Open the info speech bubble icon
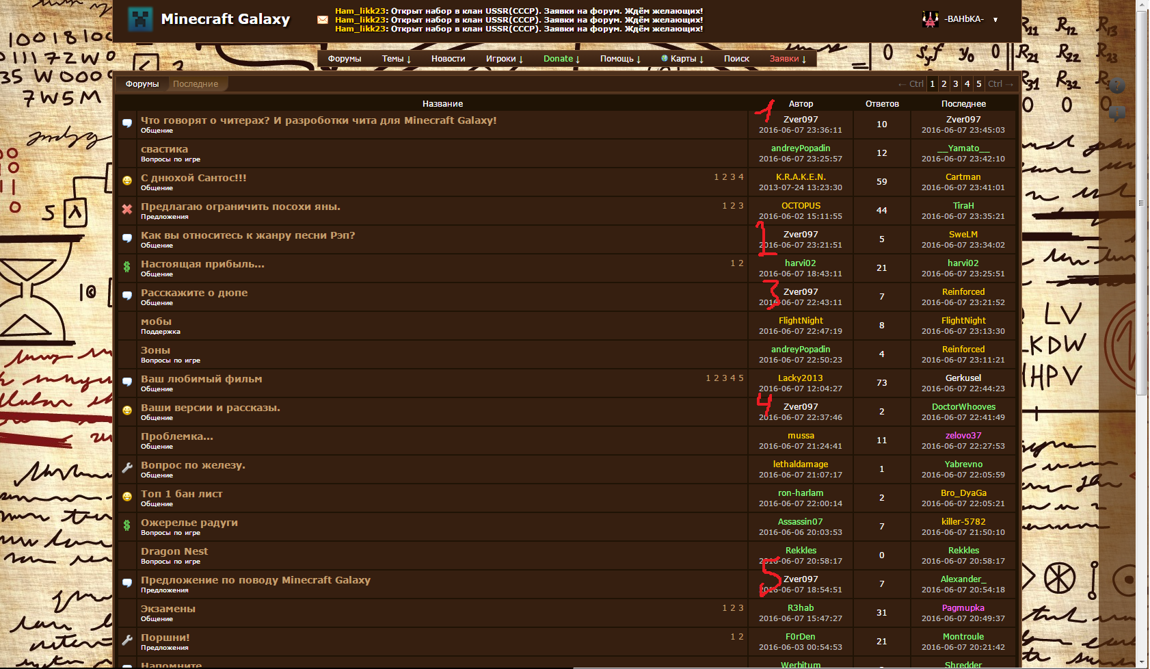1150x669 pixels. [x=1116, y=114]
